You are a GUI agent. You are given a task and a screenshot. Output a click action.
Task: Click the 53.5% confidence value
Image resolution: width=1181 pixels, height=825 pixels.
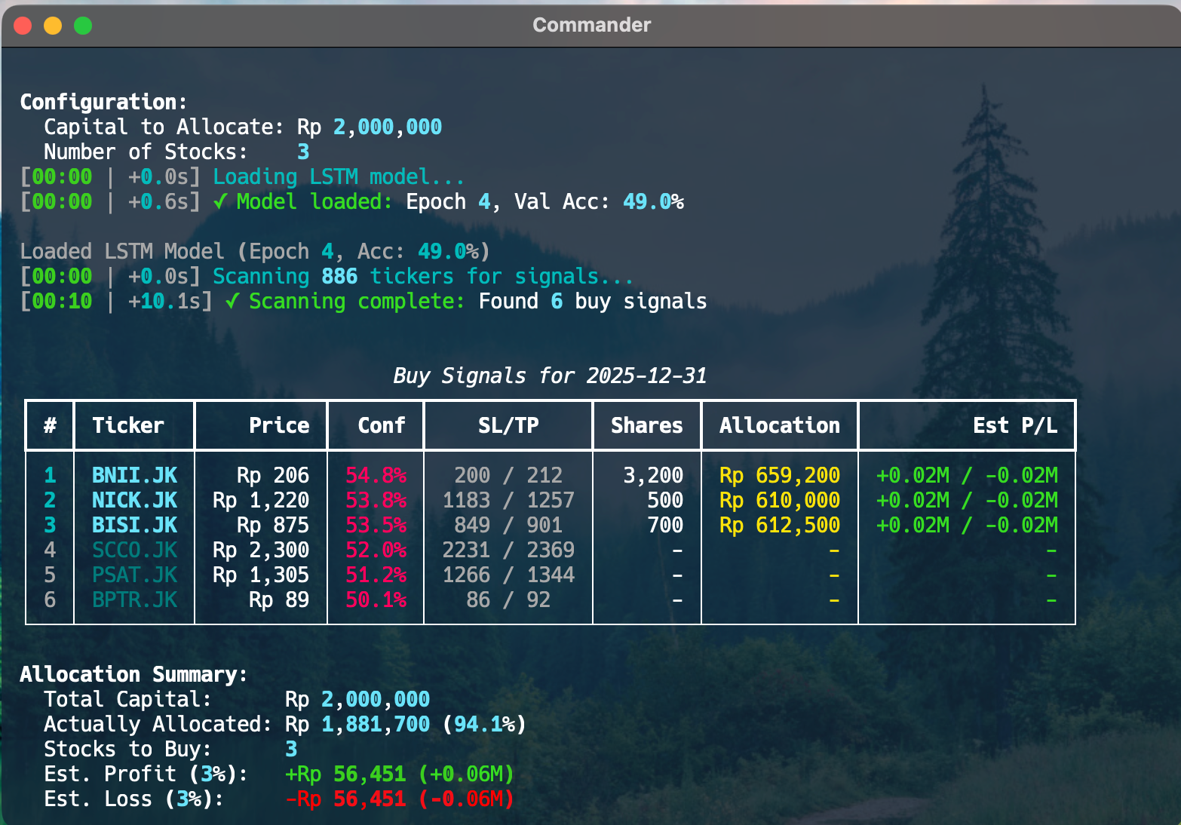(x=376, y=525)
